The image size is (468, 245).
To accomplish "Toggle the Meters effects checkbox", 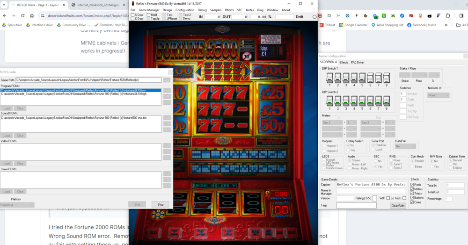I will click(412, 189).
